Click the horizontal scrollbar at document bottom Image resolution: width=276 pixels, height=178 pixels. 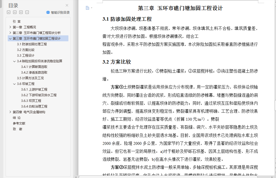pyautogui.click(x=168, y=177)
